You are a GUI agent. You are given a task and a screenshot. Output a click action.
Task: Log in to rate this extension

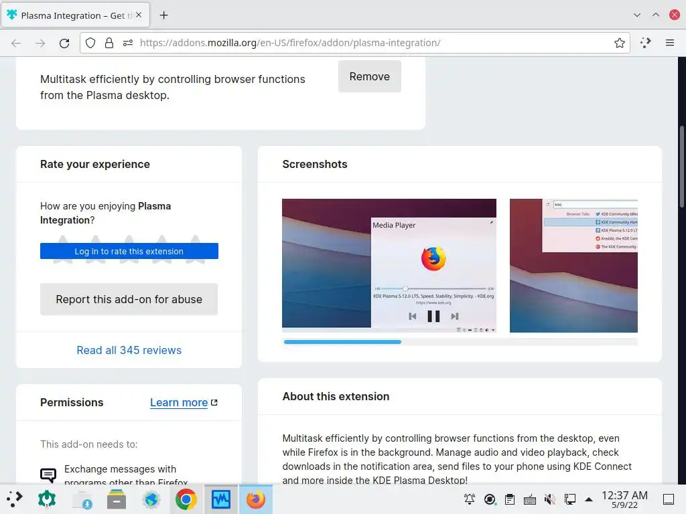[129, 251]
